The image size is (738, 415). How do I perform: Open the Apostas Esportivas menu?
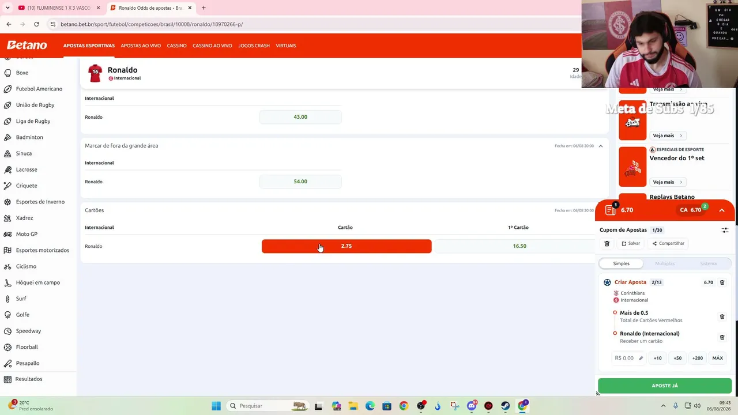tap(89, 46)
